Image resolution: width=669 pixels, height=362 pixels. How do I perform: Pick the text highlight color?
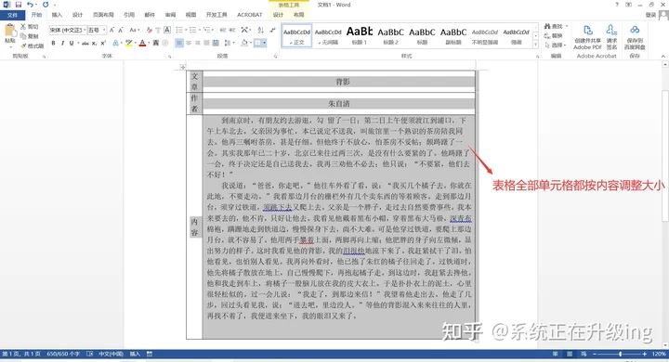[128, 43]
